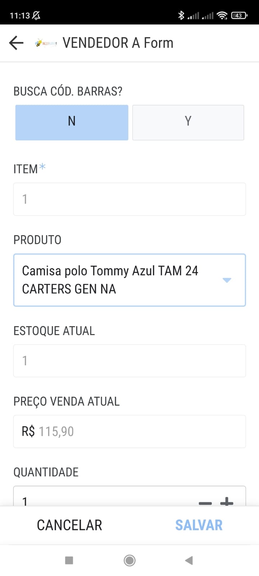Tap the Wi-Fi status icon
Viewport: 259px width, 576px height.
click(x=222, y=15)
